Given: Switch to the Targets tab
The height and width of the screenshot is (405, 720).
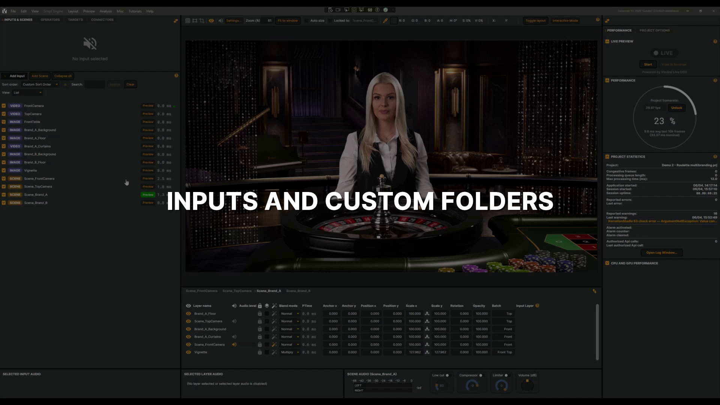Looking at the screenshot, I should click(x=75, y=20).
